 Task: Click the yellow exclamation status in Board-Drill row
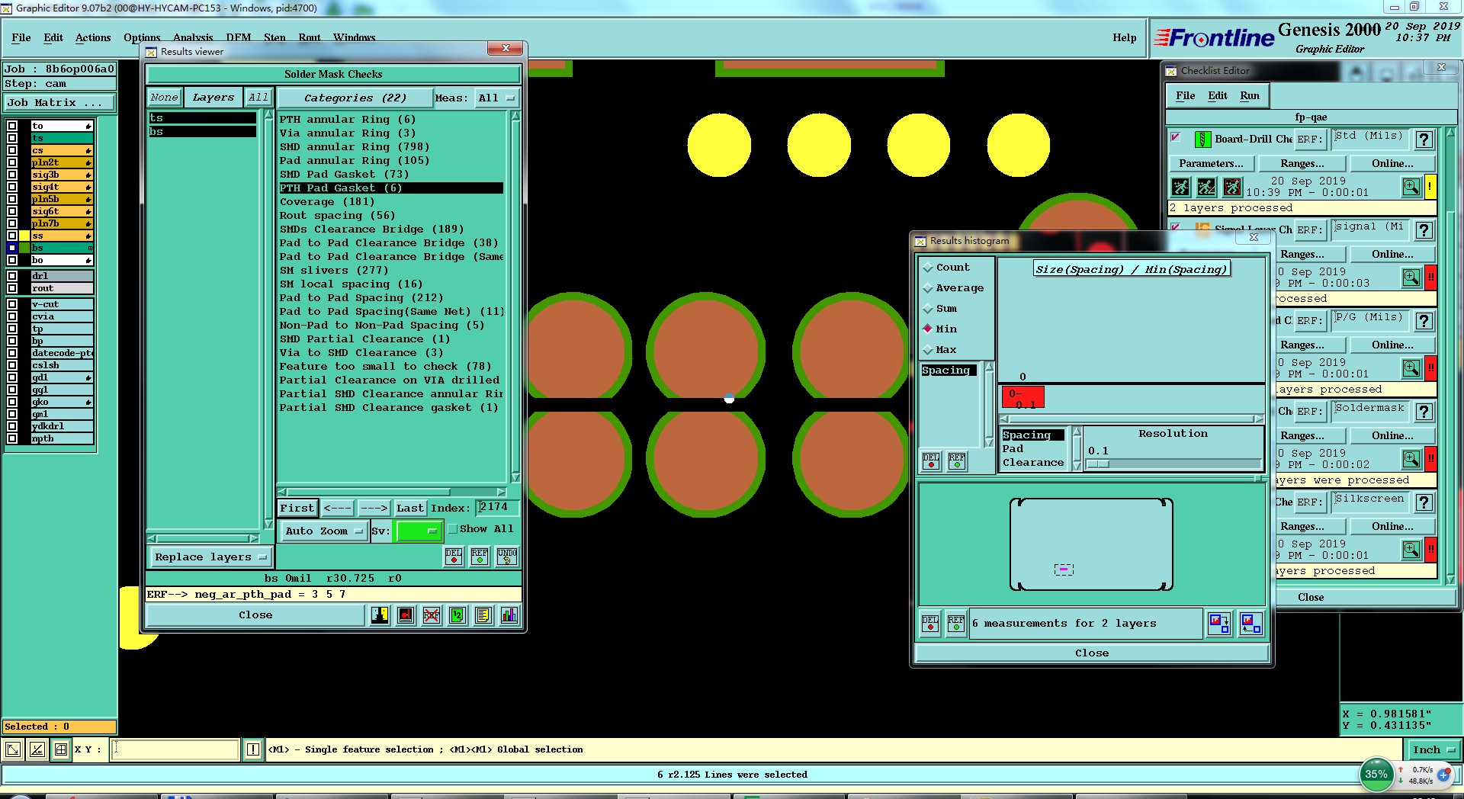pyautogui.click(x=1430, y=187)
